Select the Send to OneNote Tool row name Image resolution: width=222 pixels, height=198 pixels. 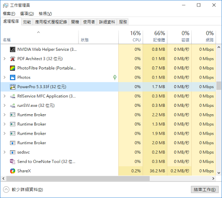(46, 162)
